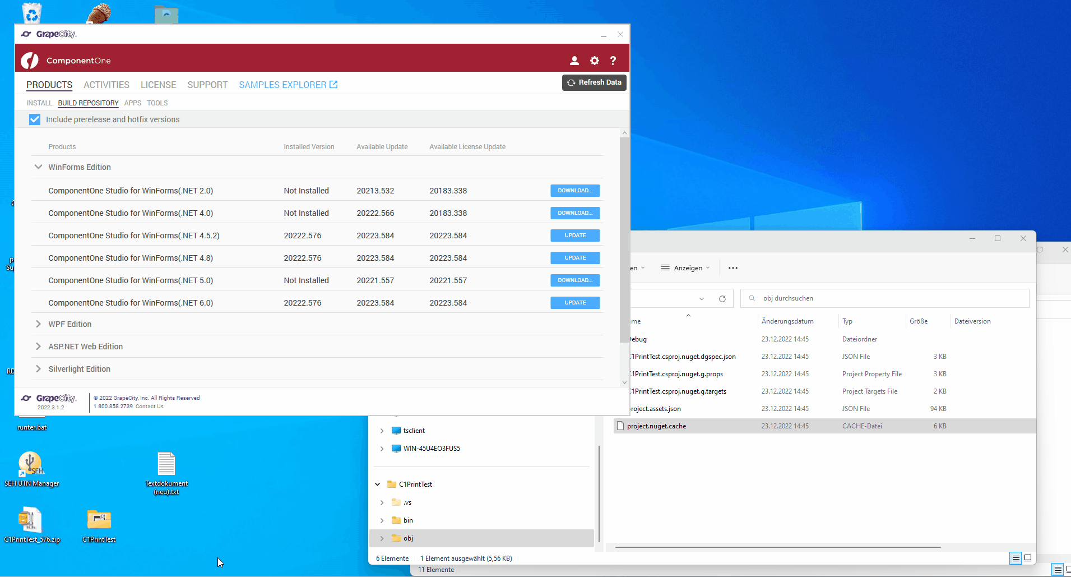Screen dimensions: 1071x577
Task: Select C1PrintTest.csproj.nuget.g.targets file row
Action: [x=825, y=391]
